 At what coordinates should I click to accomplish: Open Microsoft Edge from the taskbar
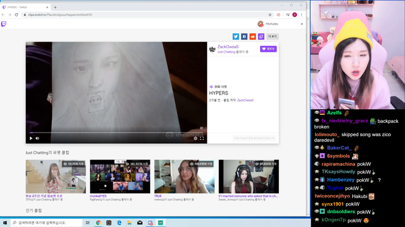(x=119, y=223)
